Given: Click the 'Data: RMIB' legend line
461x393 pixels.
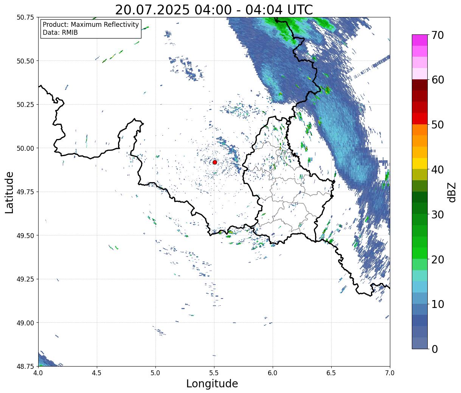Looking at the screenshot, I should coord(60,32).
